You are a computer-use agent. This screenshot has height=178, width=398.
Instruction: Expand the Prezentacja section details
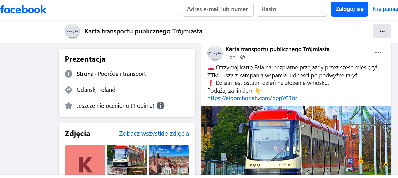click(x=85, y=59)
